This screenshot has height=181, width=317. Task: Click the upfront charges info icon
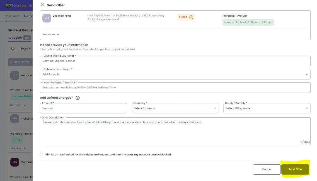click(78, 98)
